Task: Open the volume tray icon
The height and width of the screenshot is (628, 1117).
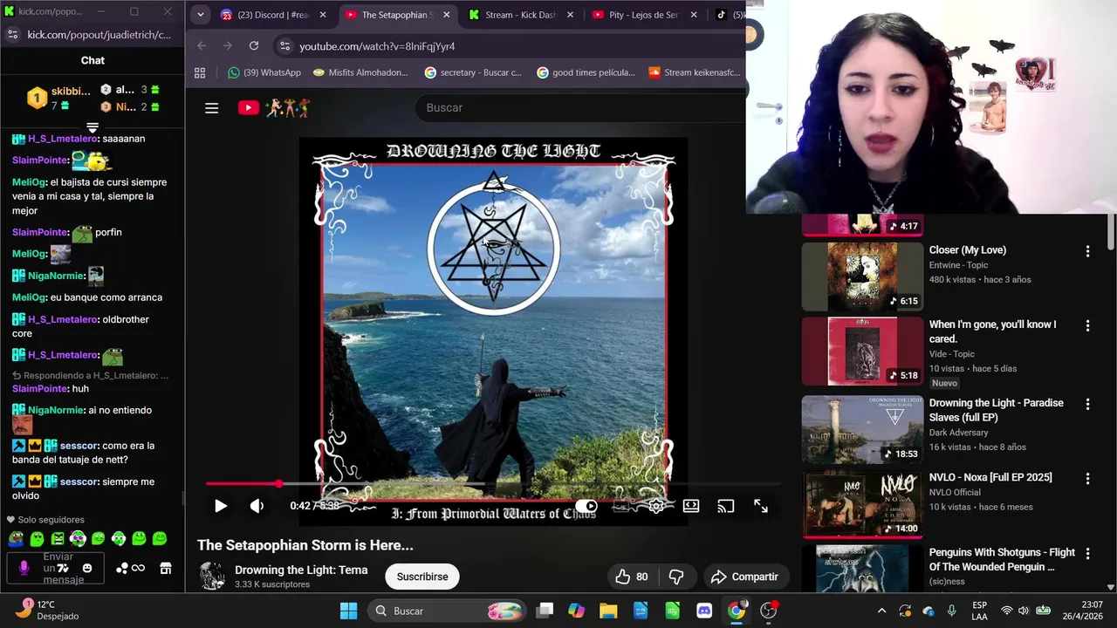Action: pyautogui.click(x=1024, y=611)
